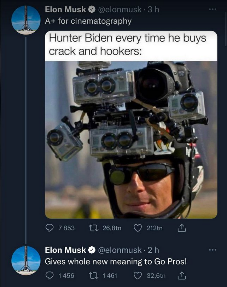Viewport: 227px width, 287px height.
Task: Like the cinematography tweet
Action: click(x=138, y=228)
